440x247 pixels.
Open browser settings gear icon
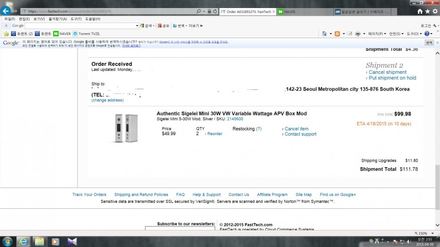point(435,11)
